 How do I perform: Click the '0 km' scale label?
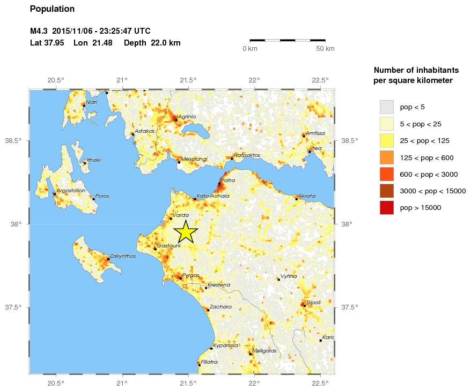(250, 49)
